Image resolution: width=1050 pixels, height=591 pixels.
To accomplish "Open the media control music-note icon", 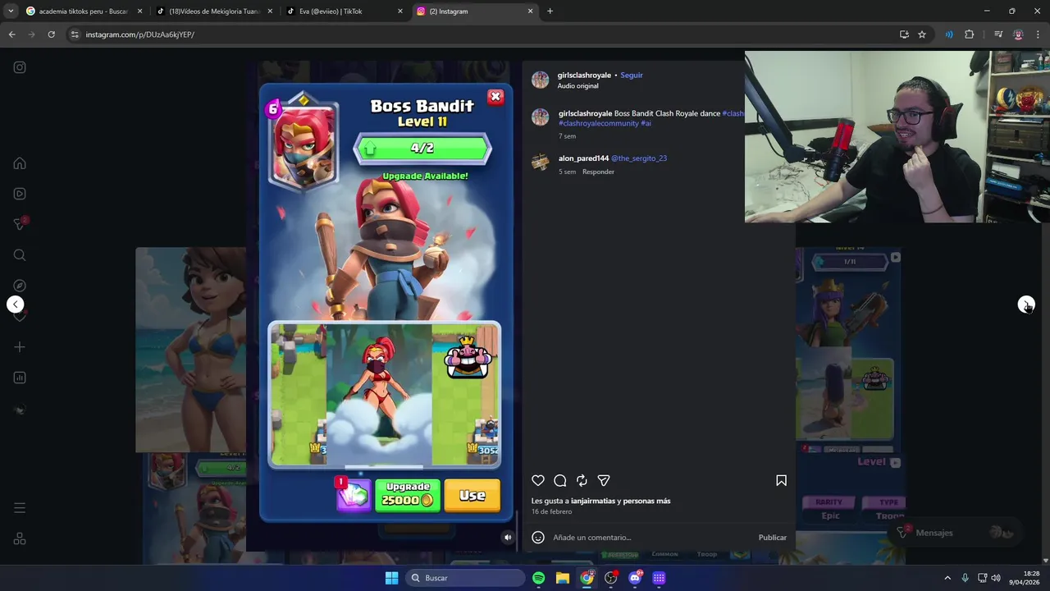I will click(998, 34).
